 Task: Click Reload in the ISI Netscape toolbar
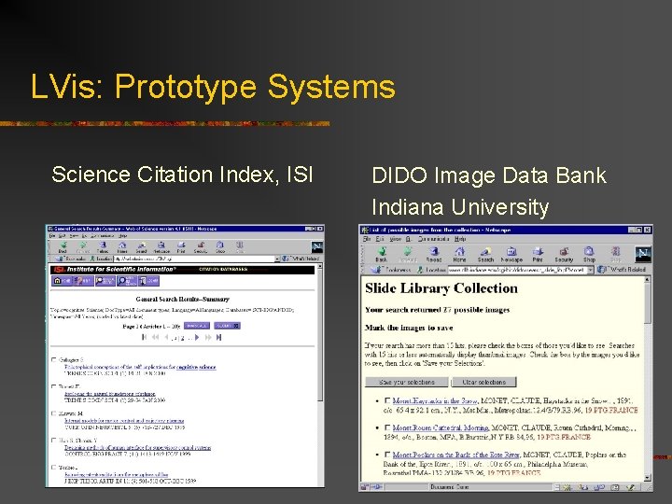(x=103, y=246)
